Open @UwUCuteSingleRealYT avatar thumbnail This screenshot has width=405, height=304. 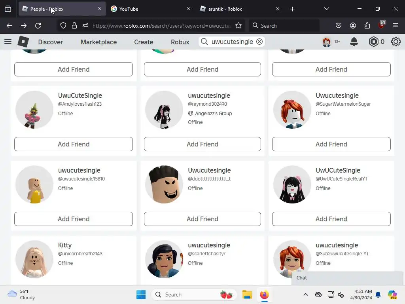coord(292,184)
